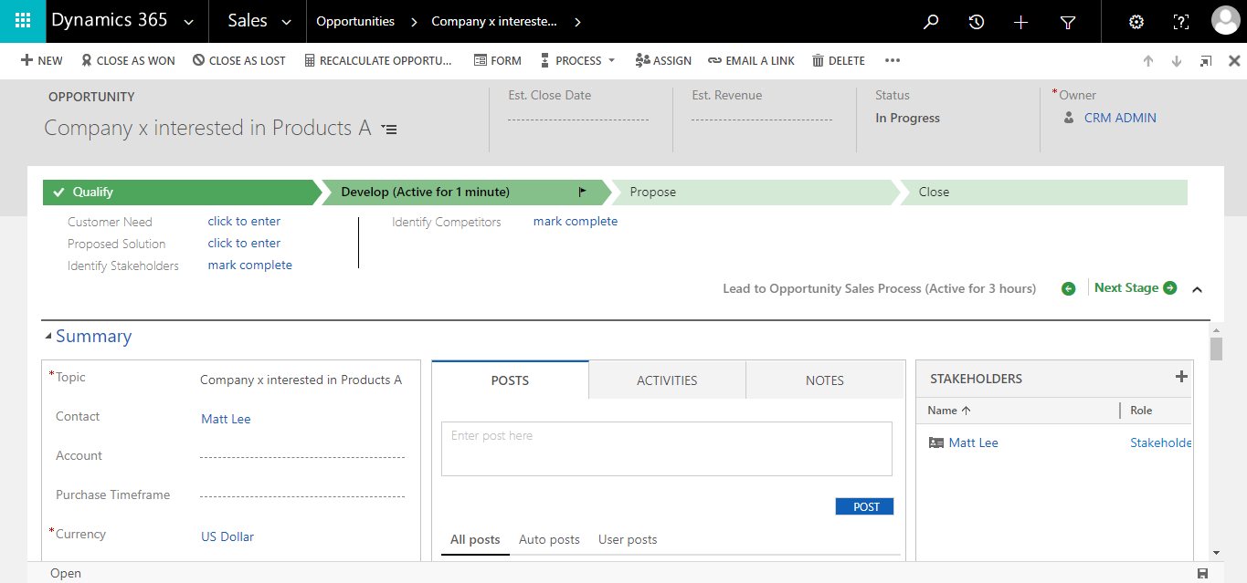Open the user profile avatar
Image resolution: width=1247 pixels, height=583 pixels.
pyautogui.click(x=1225, y=21)
